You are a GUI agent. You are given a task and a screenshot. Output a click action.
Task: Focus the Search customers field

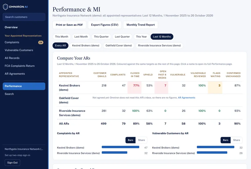(24, 17)
